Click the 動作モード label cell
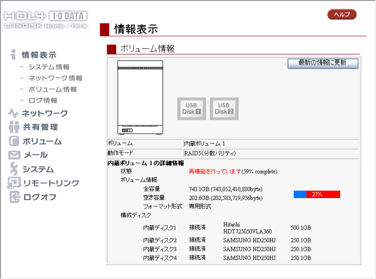 point(145,153)
